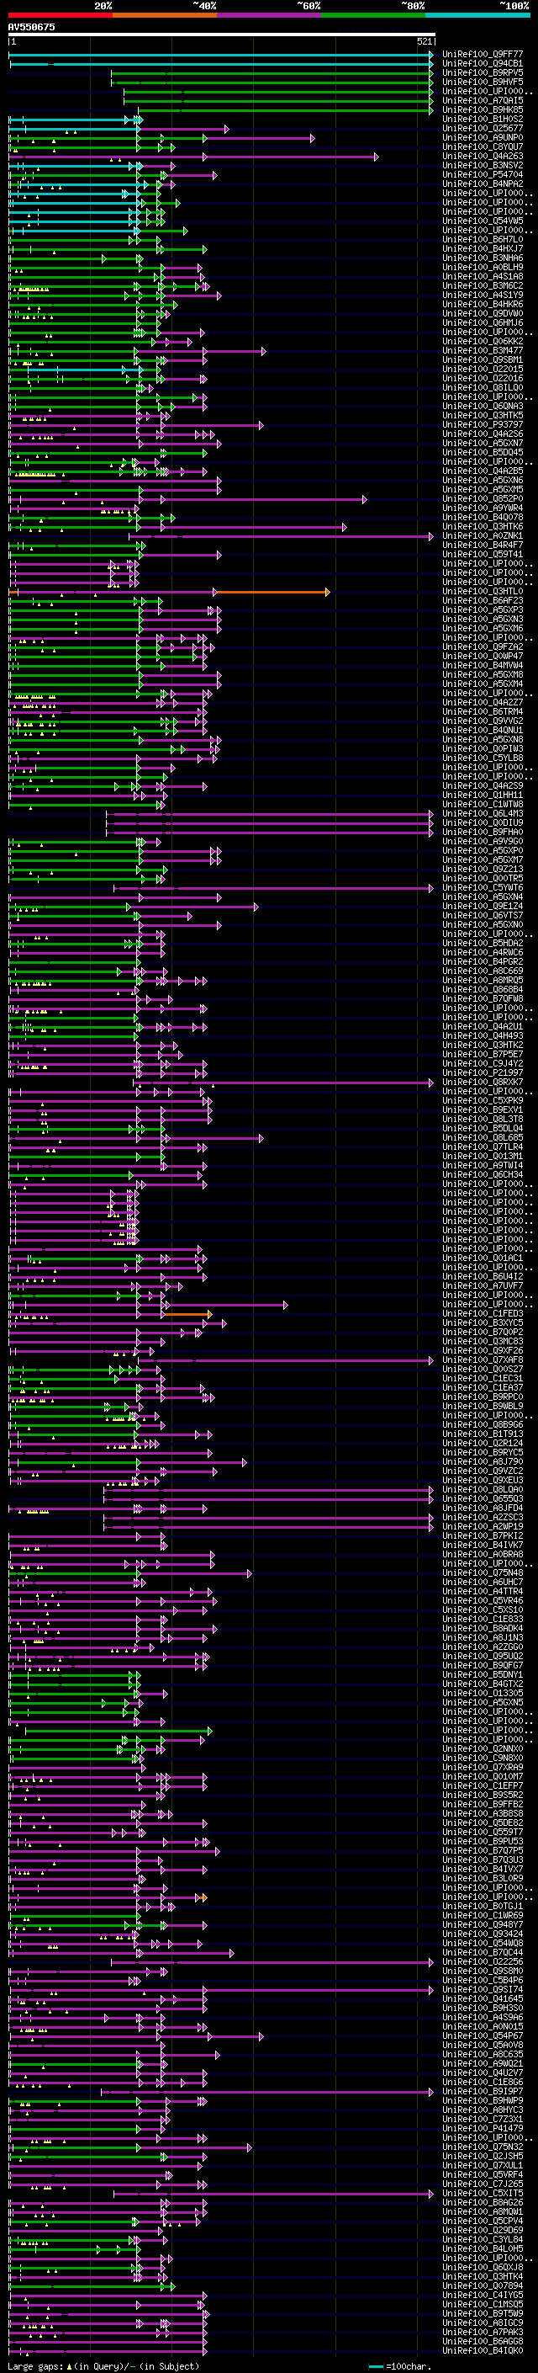Select the UniRef100_B3NHA6 row label
The image size is (538, 2373).
coord(483,258)
